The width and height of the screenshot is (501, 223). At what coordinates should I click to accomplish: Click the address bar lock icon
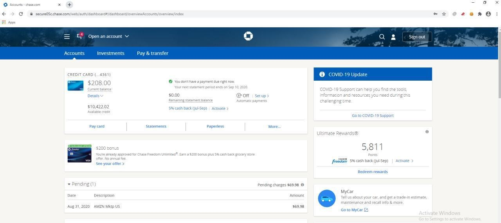(31, 14)
